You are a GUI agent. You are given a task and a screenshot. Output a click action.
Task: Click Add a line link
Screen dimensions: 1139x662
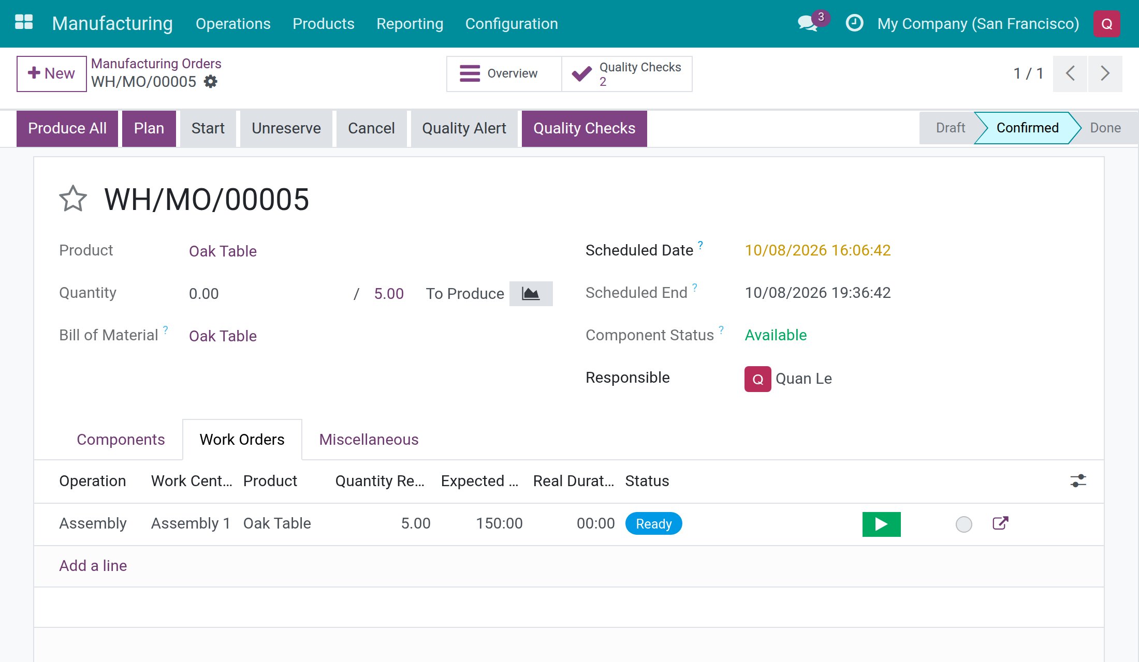click(x=93, y=566)
